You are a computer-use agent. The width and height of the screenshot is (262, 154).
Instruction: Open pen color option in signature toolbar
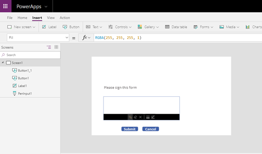153,117
